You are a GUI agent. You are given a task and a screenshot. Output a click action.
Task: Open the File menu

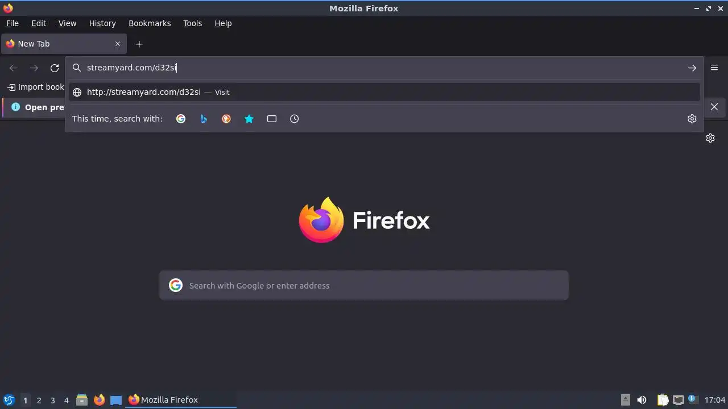[x=13, y=23]
